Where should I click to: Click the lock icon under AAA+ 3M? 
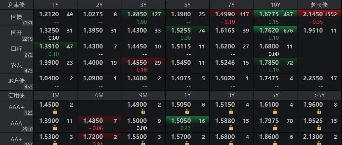tap(55, 112)
